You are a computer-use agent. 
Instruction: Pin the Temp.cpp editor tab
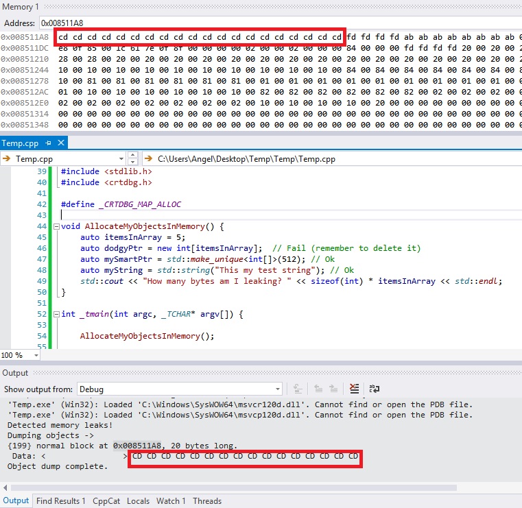(47, 143)
